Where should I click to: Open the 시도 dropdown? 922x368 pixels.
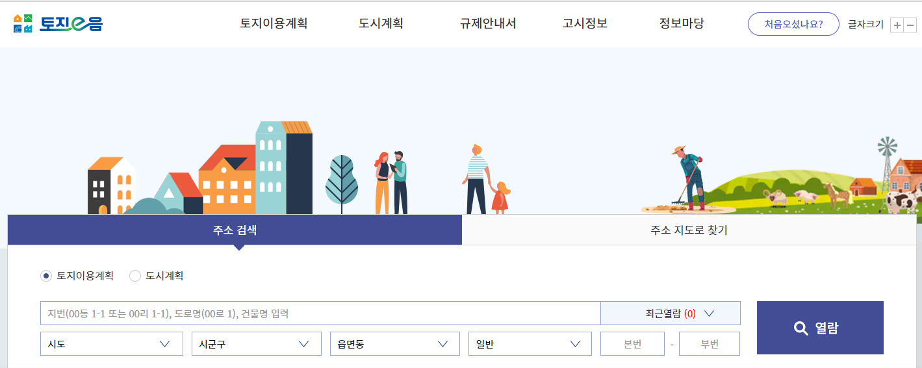[x=112, y=344]
